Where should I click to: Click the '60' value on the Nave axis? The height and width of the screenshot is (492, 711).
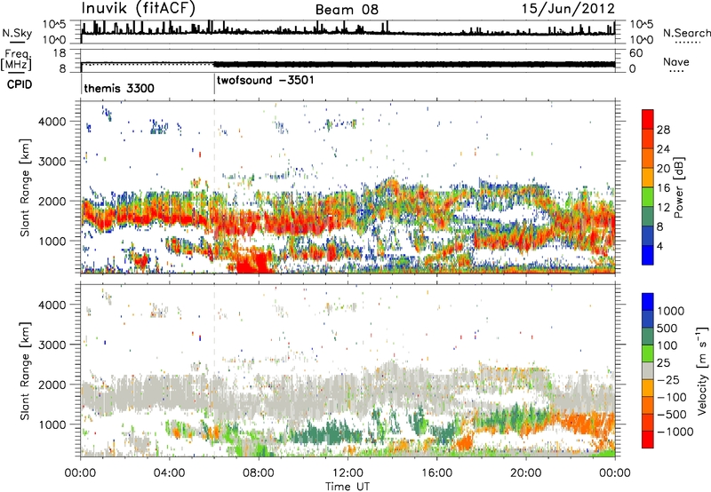click(635, 53)
